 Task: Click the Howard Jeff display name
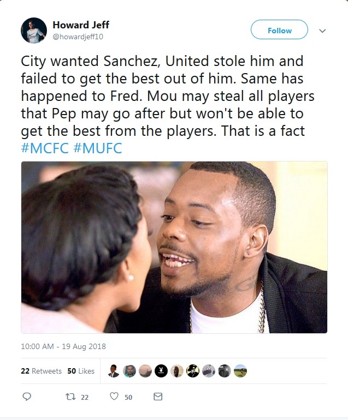point(81,25)
